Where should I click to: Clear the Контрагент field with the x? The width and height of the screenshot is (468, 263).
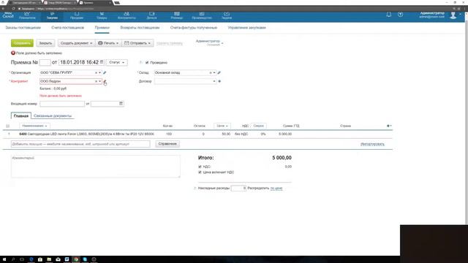(96, 81)
